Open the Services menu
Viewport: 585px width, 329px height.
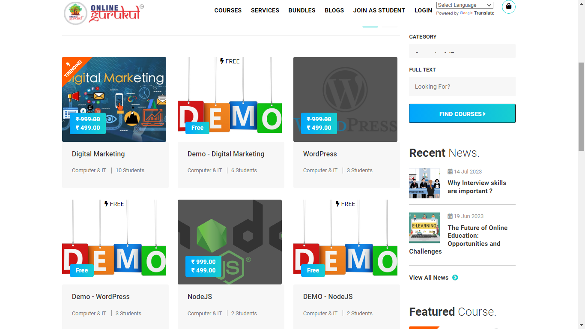pyautogui.click(x=265, y=10)
